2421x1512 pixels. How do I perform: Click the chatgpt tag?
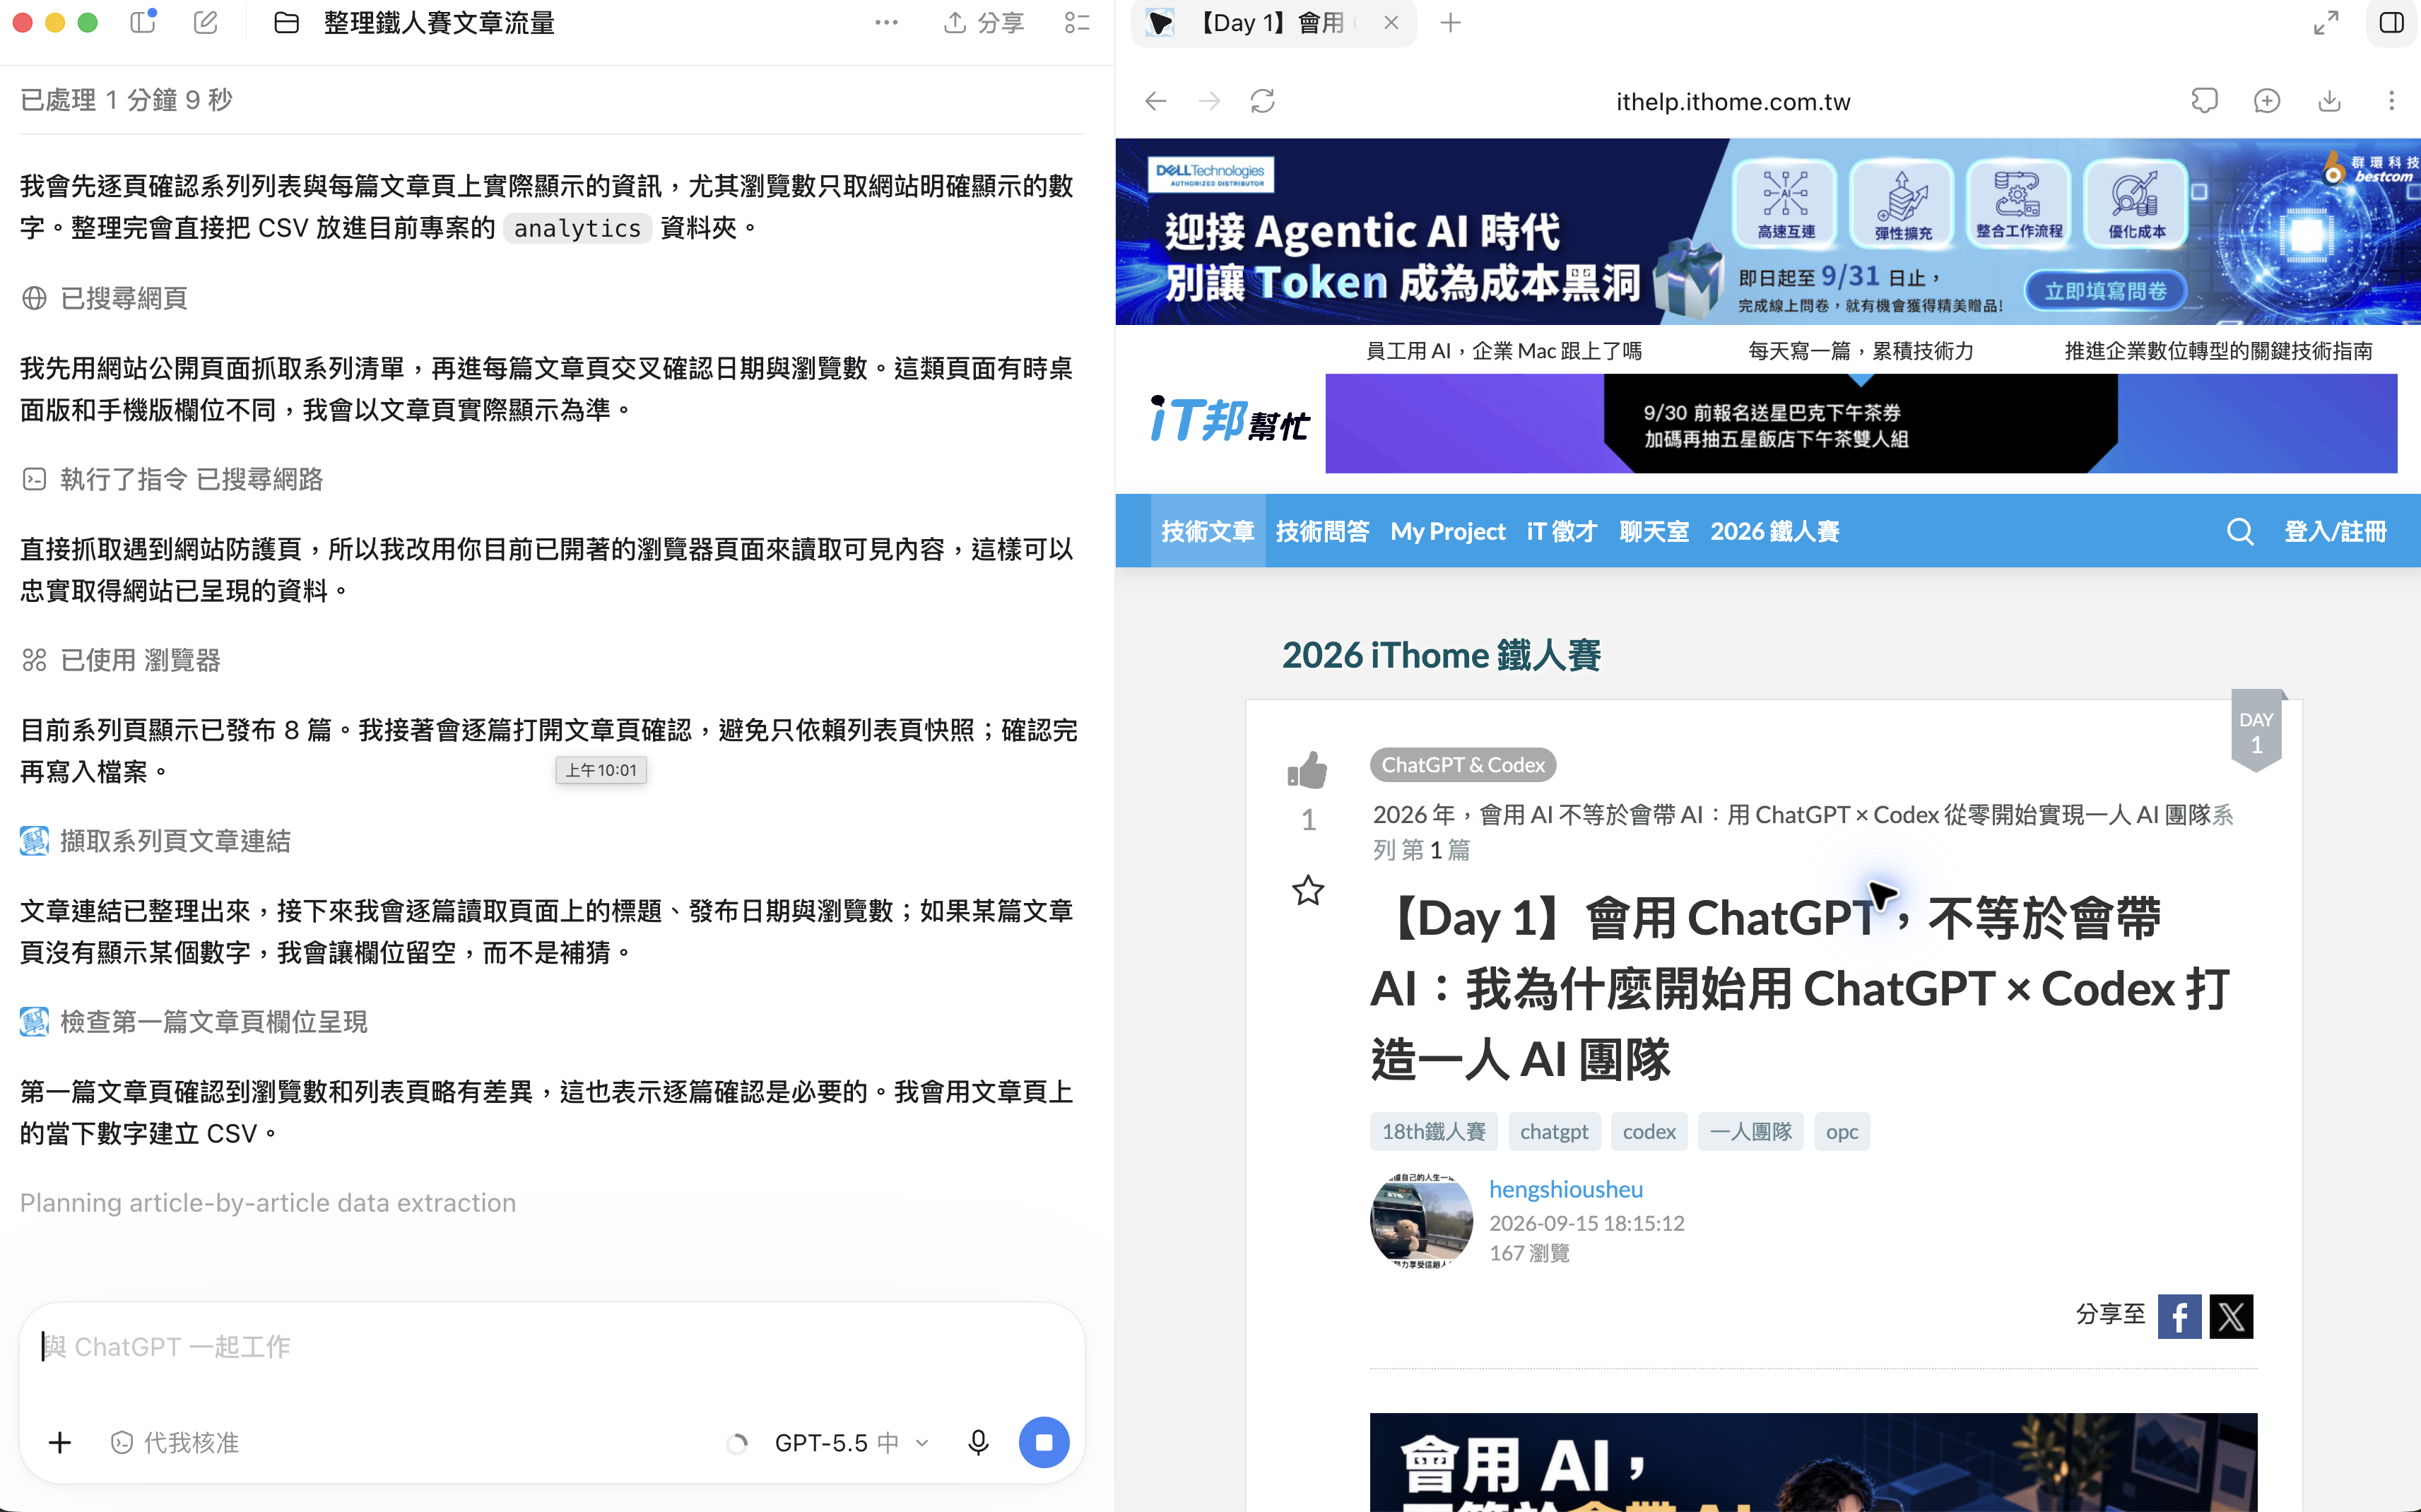(1554, 1131)
